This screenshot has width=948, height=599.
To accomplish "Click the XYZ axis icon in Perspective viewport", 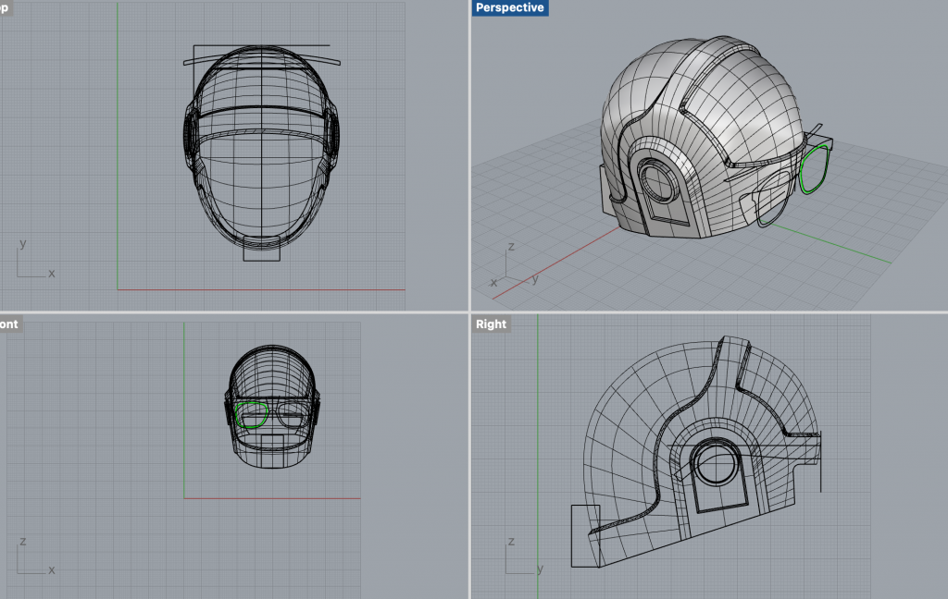I will click(507, 267).
